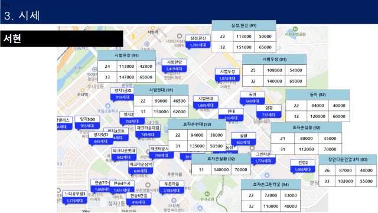Open the 양지1금호 918세대 marker
The width and height of the screenshot is (378, 213).
123,94
